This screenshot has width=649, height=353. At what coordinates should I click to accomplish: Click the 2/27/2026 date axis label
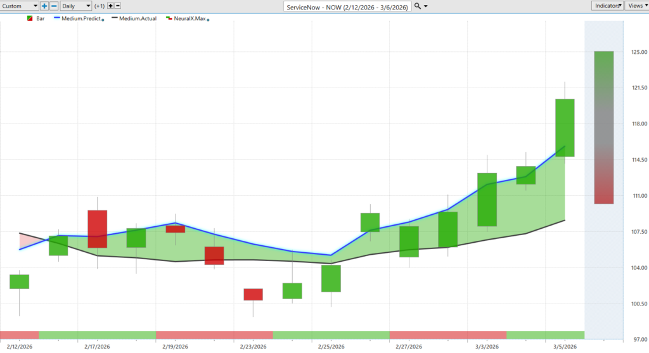[x=409, y=347]
